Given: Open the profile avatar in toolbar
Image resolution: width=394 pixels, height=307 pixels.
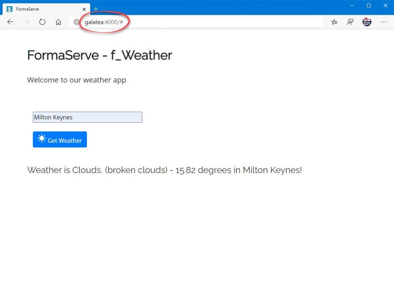Looking at the screenshot, I should [x=367, y=22].
